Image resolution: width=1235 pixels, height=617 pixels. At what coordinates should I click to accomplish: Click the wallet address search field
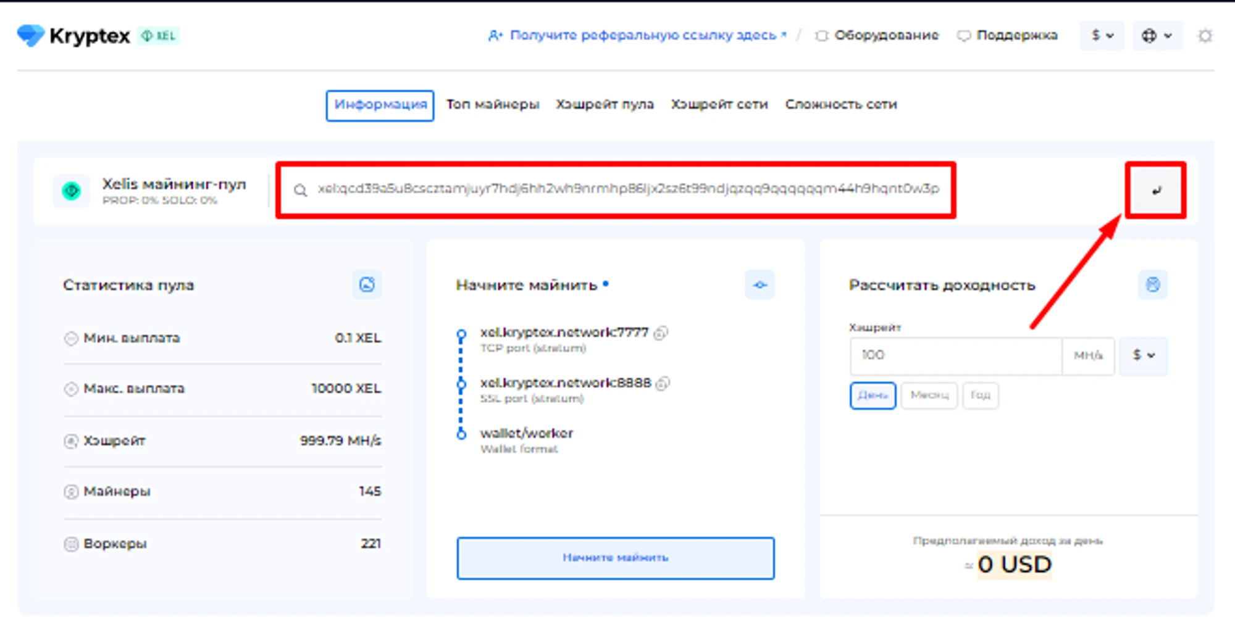click(627, 189)
